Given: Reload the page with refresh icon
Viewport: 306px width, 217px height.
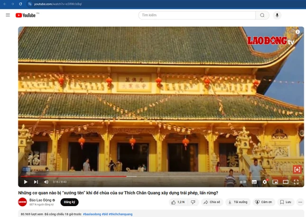Looking at the screenshot, I should point(20,4).
